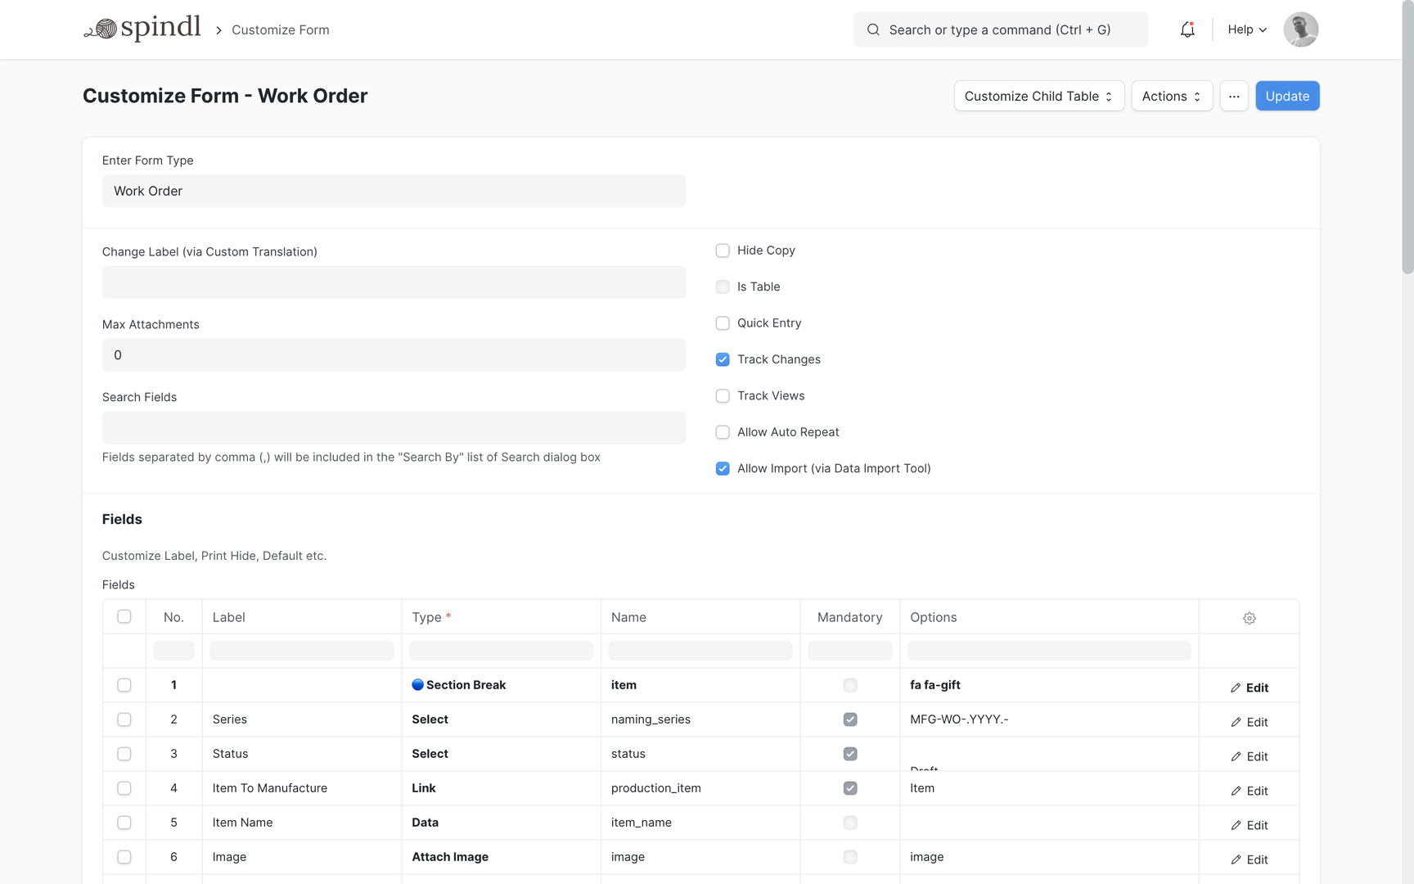Click the search magnifier icon
1414x884 pixels.
(873, 29)
